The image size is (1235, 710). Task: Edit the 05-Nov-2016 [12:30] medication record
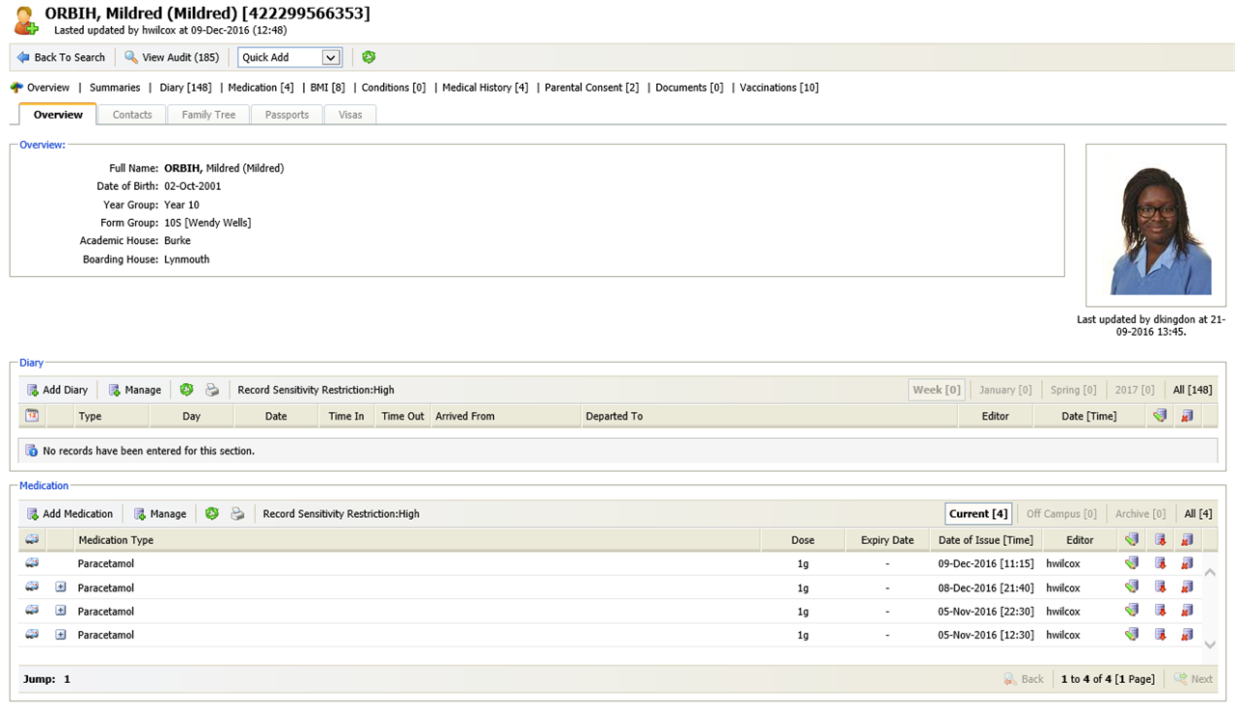1132,635
